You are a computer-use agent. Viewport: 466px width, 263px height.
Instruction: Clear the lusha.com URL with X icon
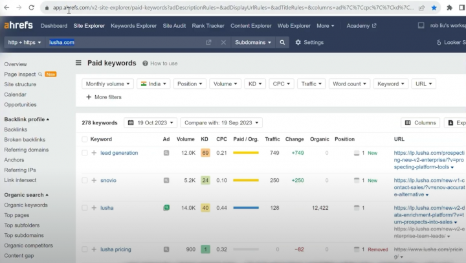223,42
